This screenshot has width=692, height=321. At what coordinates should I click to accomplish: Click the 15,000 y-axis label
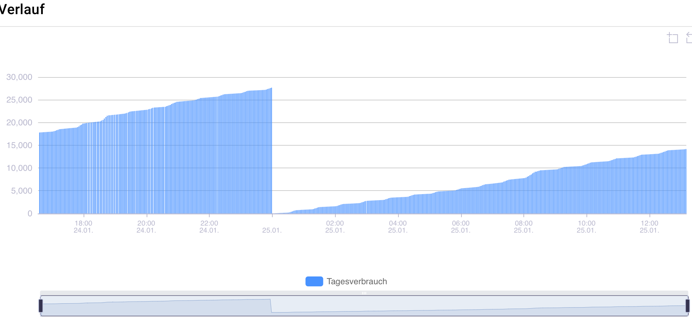[x=19, y=145]
